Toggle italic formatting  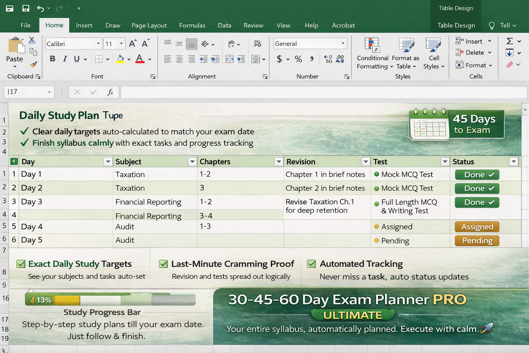[65, 59]
